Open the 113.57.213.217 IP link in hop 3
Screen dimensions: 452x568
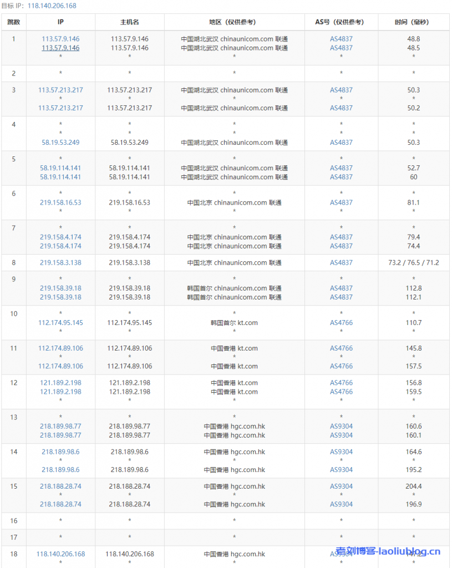pos(60,90)
